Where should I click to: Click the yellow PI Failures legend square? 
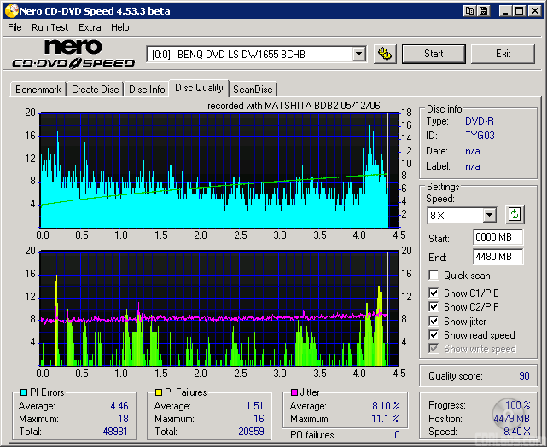[x=159, y=392]
